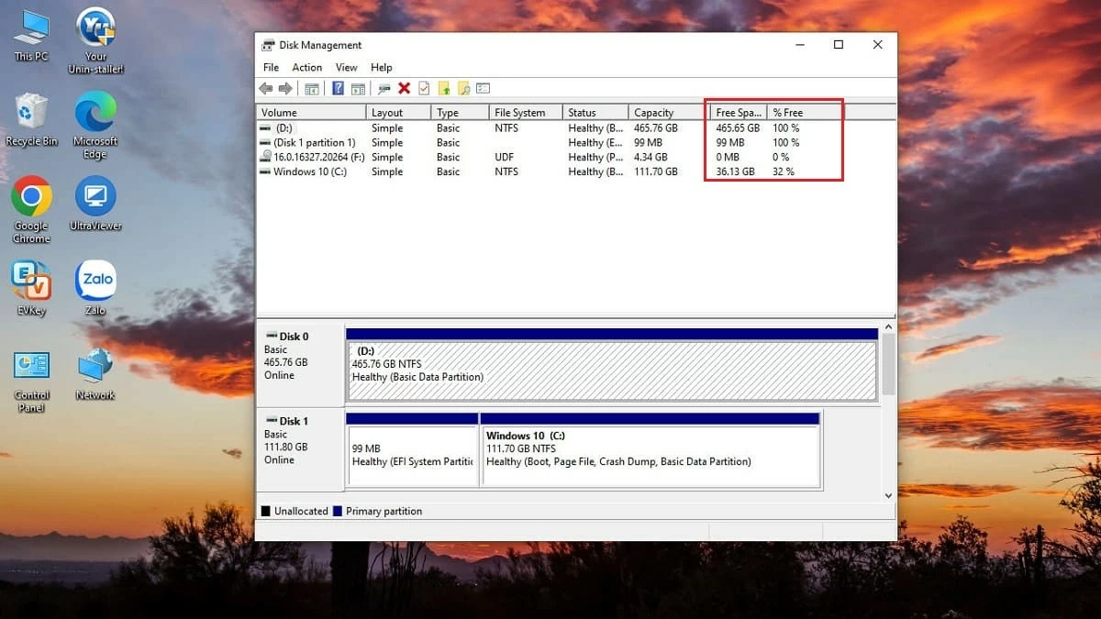Image resolution: width=1101 pixels, height=619 pixels.
Task: Open Properties via the rightmost toolbar icon
Action: tap(484, 88)
